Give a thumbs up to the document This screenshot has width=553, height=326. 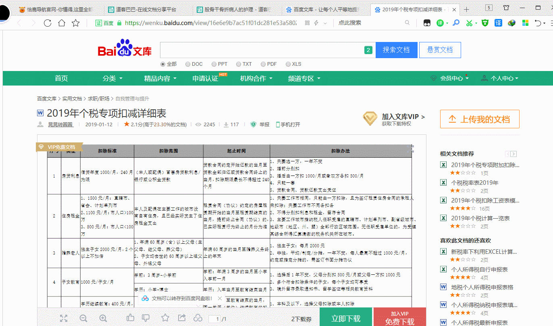pyautogui.click(x=130, y=318)
